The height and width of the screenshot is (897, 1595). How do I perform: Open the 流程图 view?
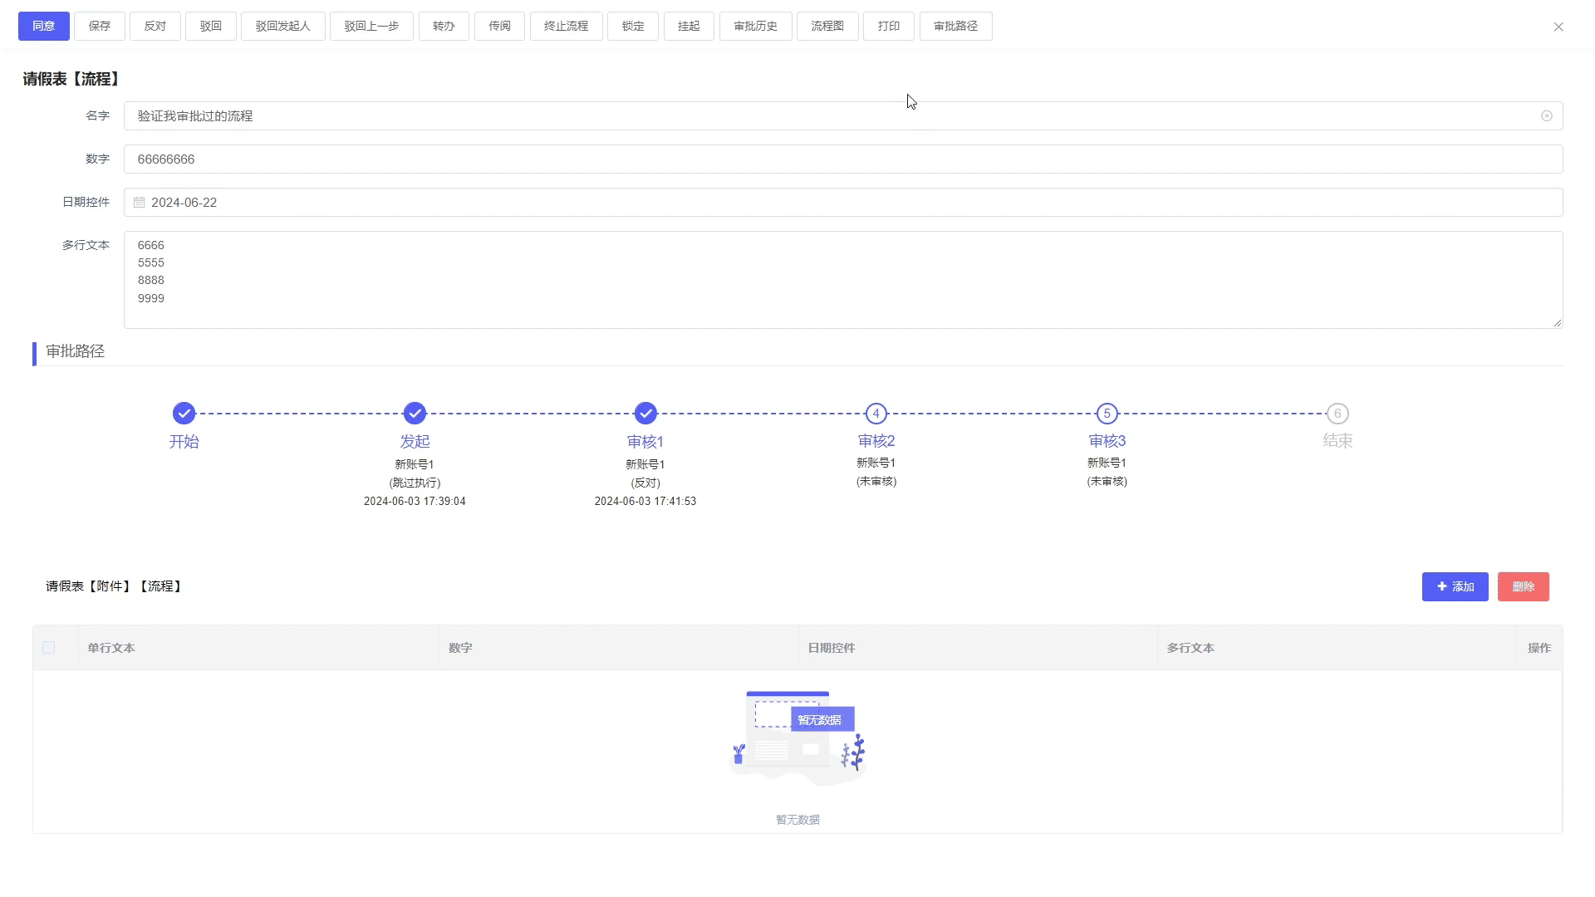[827, 27]
